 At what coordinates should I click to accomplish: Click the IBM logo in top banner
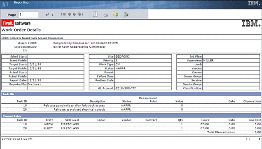pos(254,3)
